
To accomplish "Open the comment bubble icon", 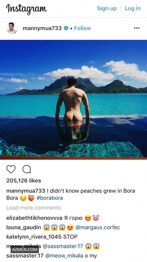I will pos(27,169).
